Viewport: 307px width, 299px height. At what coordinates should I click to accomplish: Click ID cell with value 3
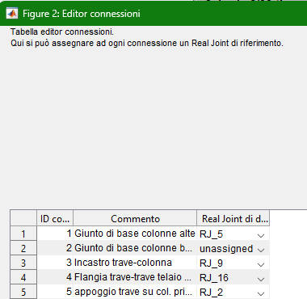55,263
